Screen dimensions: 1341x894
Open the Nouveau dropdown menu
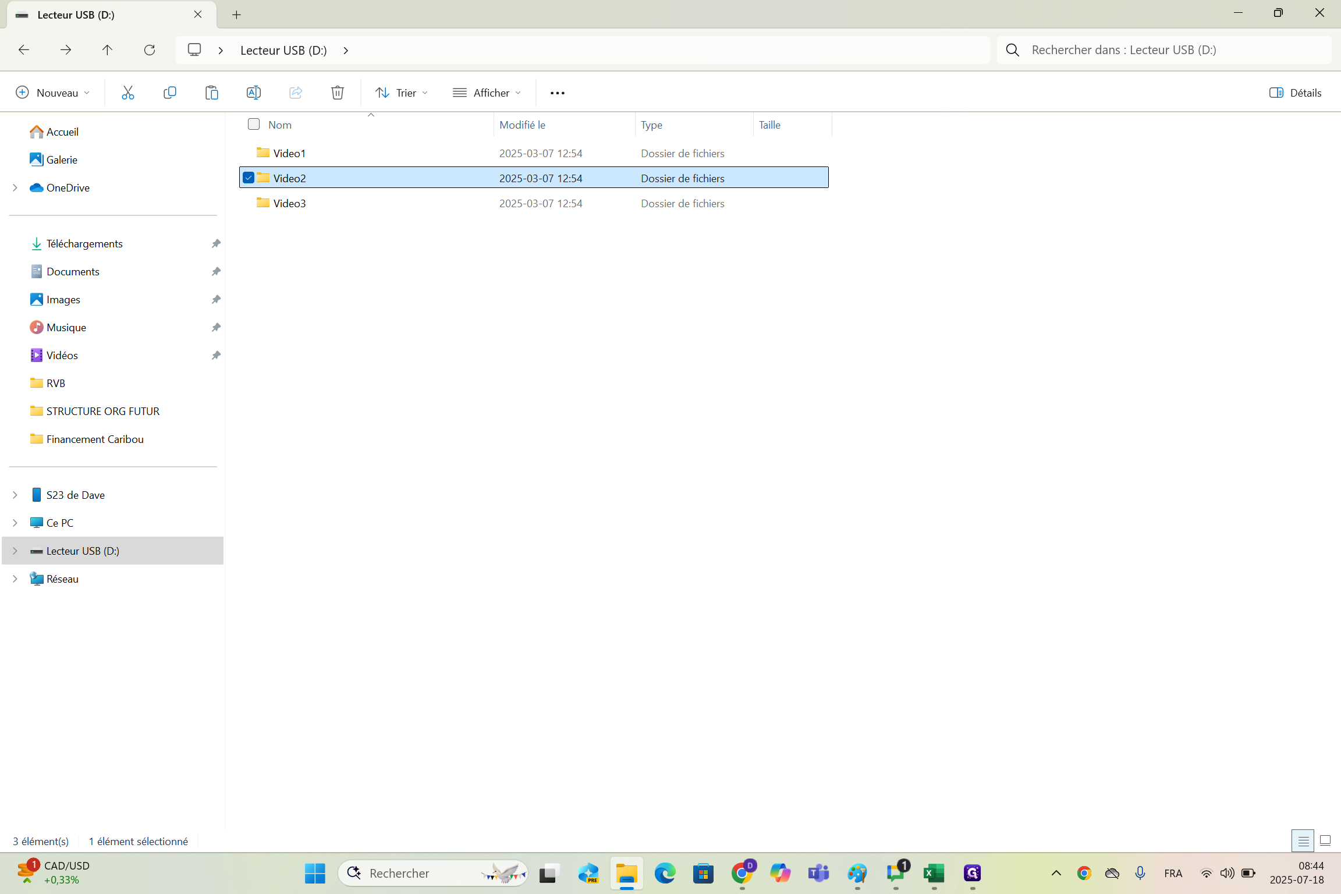coord(53,93)
